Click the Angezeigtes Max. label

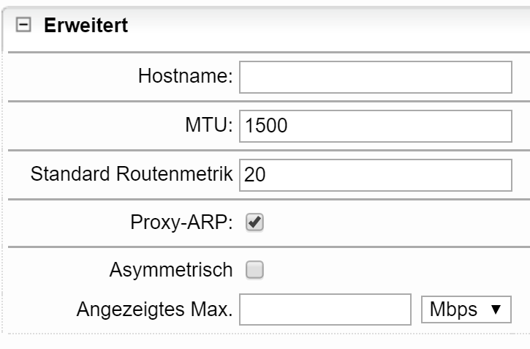[x=154, y=309]
